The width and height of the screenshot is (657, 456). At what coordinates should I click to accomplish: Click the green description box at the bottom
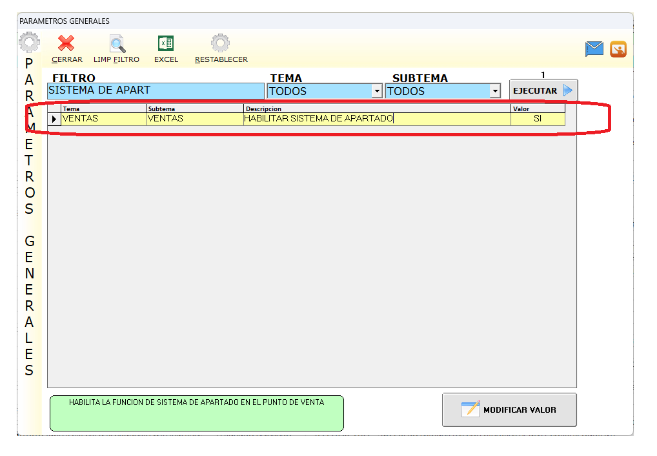coord(196,413)
